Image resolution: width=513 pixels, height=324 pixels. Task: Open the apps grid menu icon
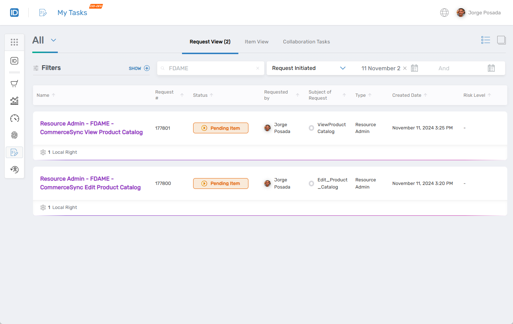point(14,42)
